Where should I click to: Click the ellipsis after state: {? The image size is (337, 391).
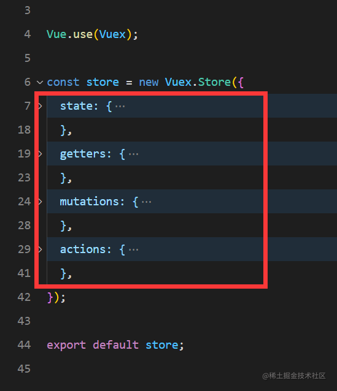tap(120, 107)
